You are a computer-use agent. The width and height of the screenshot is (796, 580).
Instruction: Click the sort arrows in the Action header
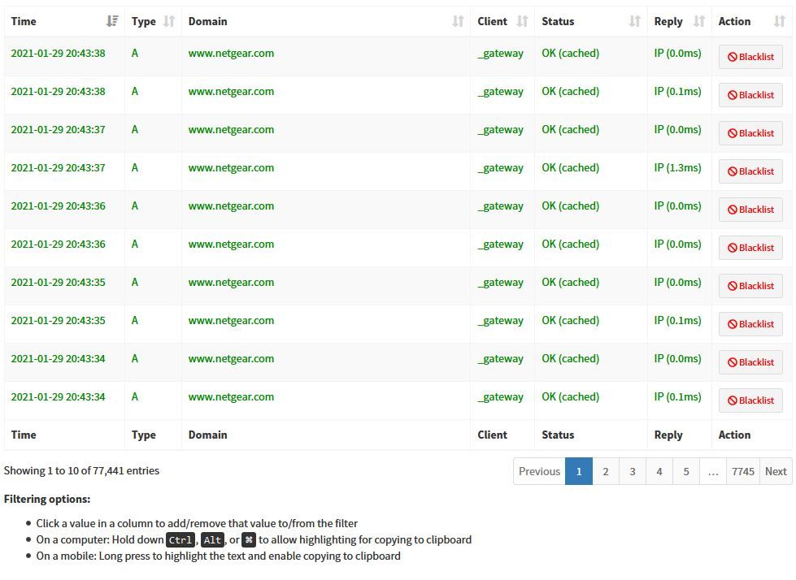[x=779, y=21]
